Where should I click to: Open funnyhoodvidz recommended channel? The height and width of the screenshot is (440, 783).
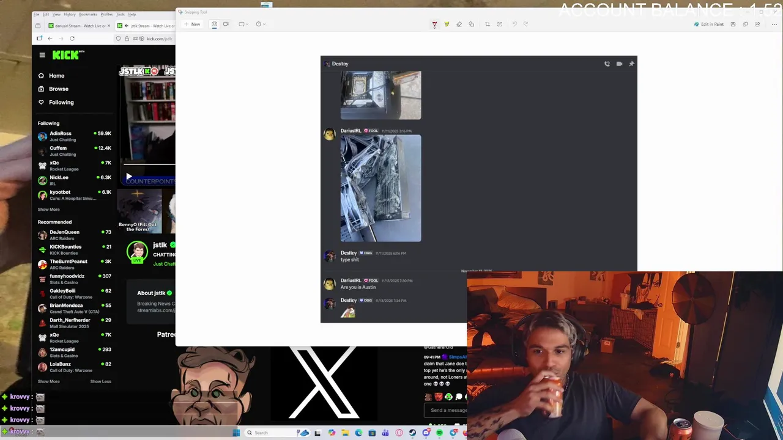(x=74, y=279)
